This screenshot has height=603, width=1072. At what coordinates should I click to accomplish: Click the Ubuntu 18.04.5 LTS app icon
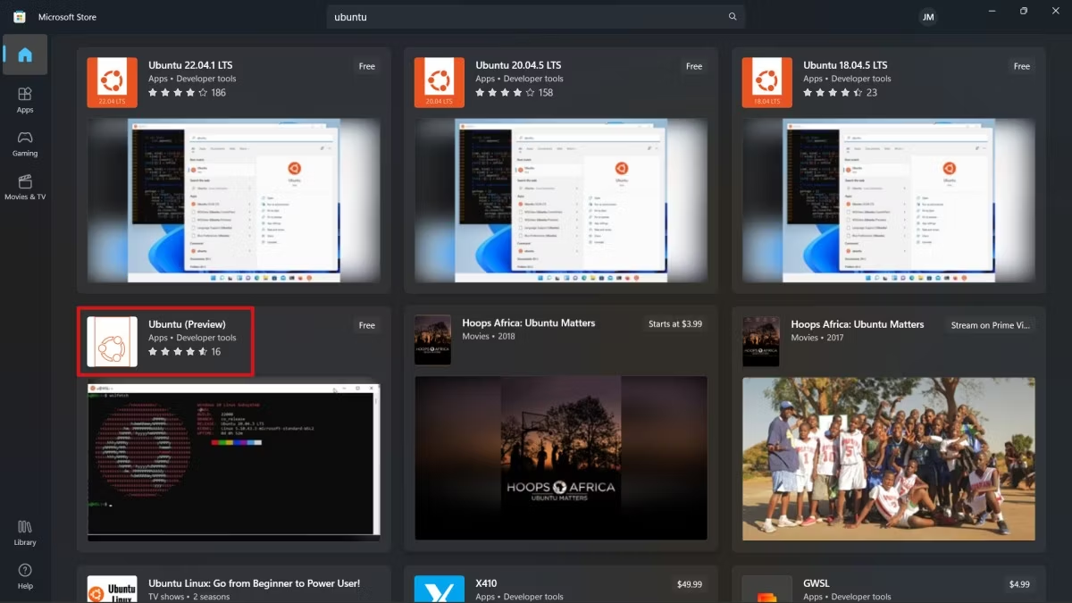pyautogui.click(x=766, y=82)
